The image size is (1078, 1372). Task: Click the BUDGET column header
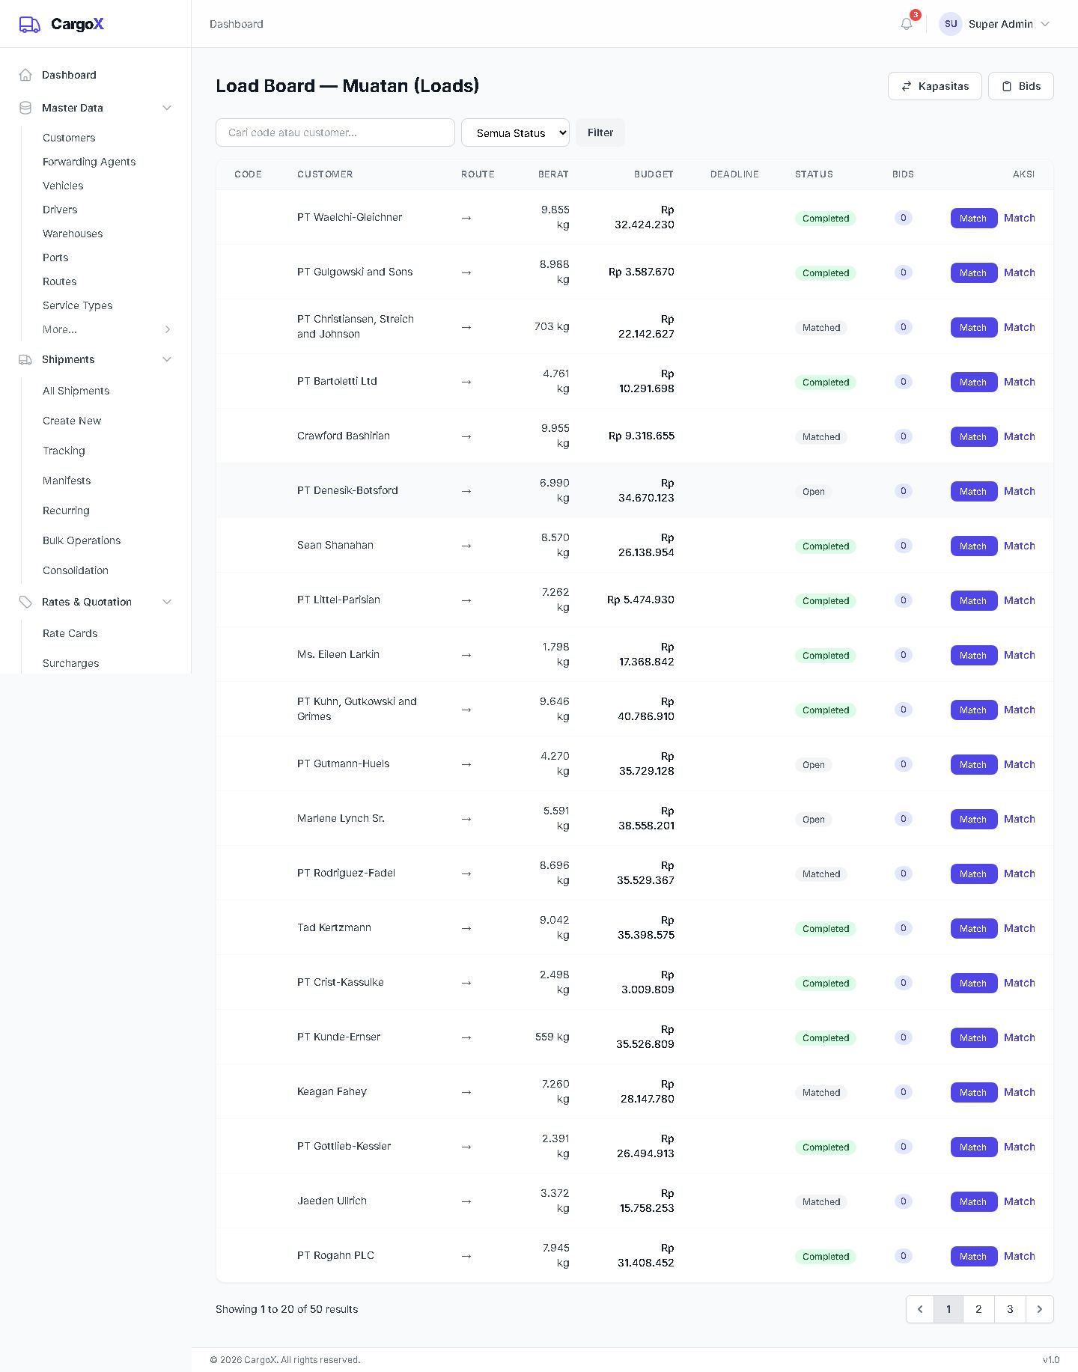[x=654, y=174]
